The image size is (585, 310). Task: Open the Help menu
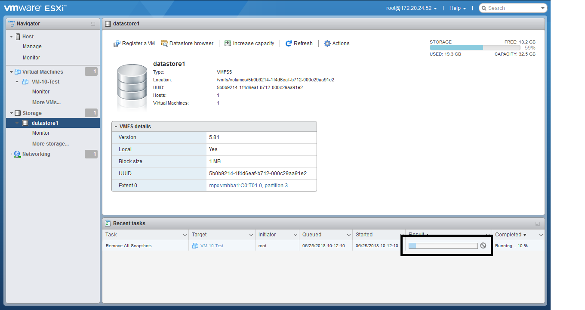tap(458, 8)
